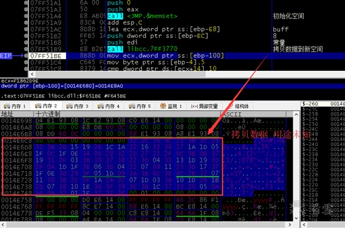Click the memory dump scrollbar up arrow
Screen dimensions: 345x228
tap(296, 114)
